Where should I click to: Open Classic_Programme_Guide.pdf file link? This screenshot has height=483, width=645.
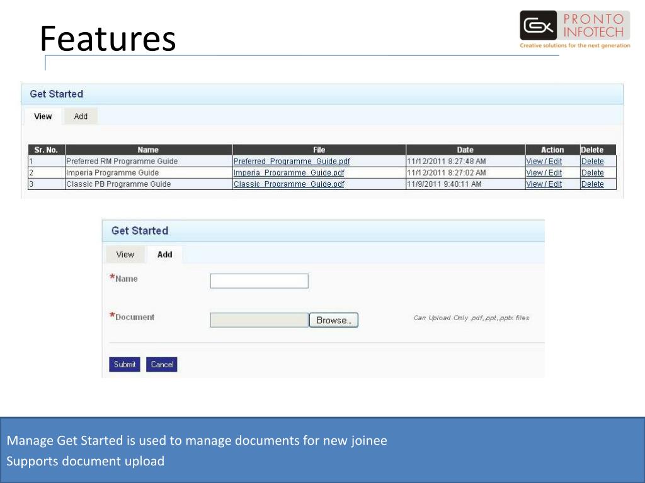pos(288,184)
